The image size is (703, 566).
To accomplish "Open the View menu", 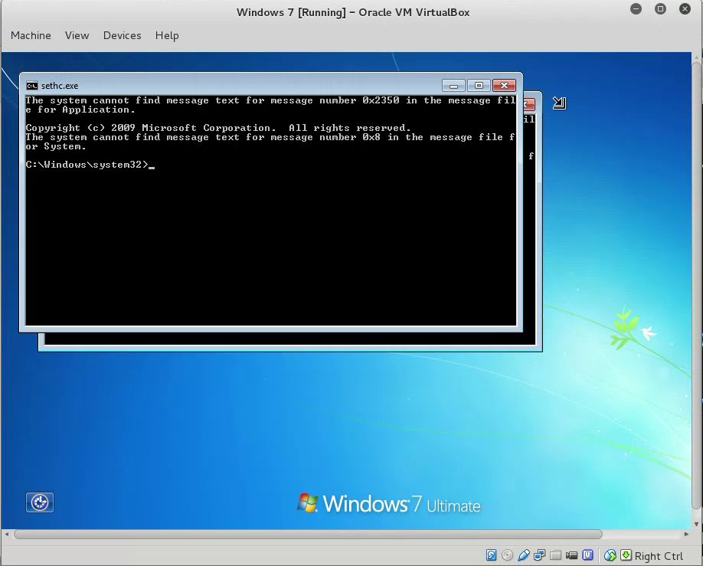I will click(77, 35).
